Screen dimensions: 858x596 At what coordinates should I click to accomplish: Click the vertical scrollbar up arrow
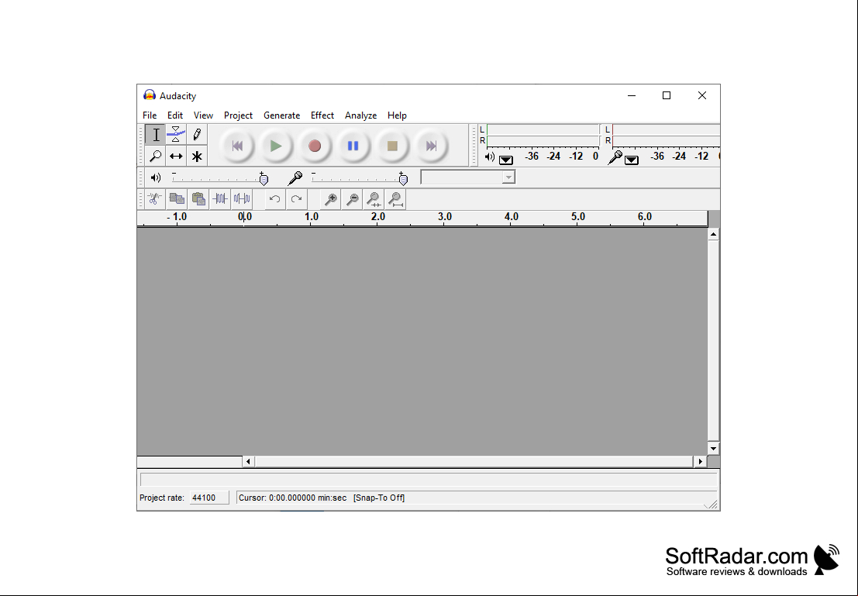713,234
